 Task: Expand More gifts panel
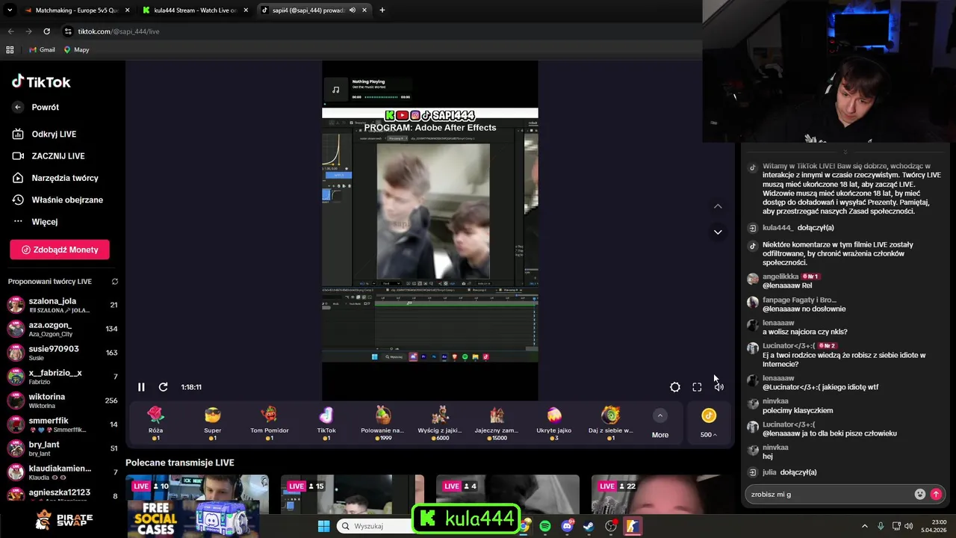[660, 424]
